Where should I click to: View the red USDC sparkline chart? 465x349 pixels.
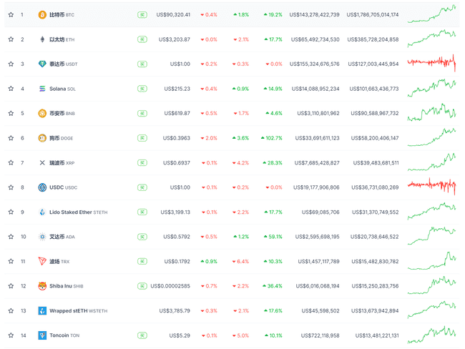[x=432, y=186]
